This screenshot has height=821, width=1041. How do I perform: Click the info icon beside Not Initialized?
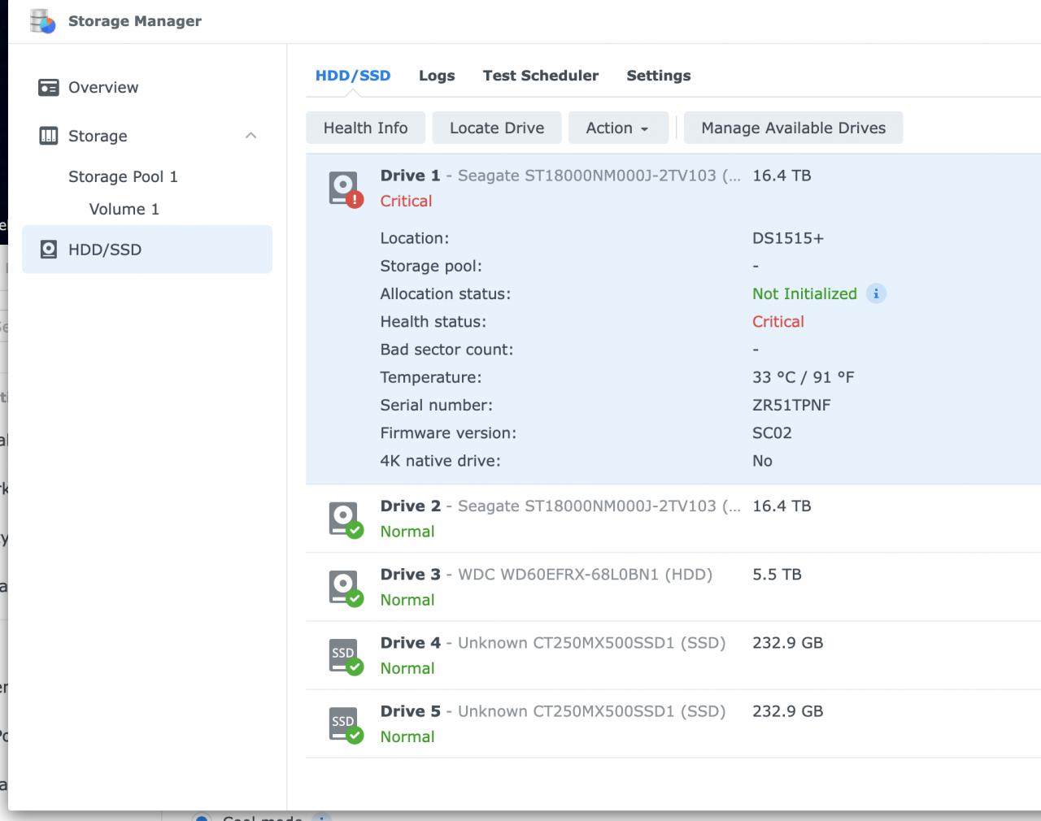pos(876,293)
